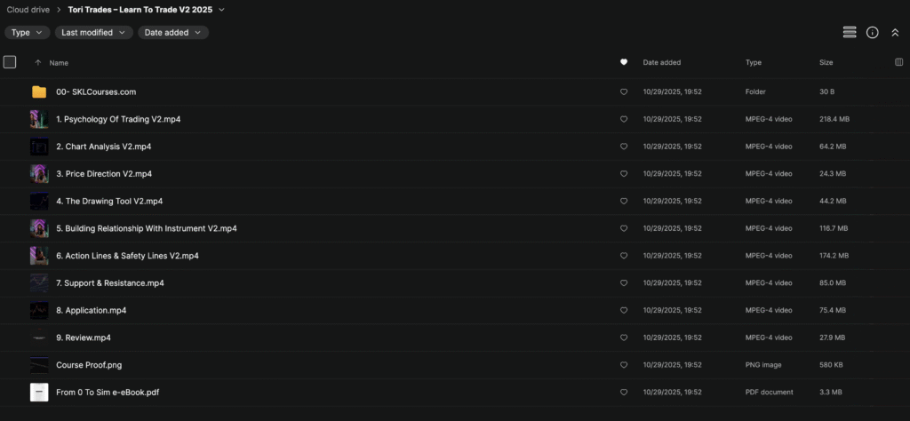This screenshot has width=910, height=421.
Task: Open the Type filter dropdown
Action: coord(26,32)
